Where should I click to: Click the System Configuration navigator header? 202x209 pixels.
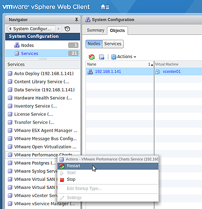tap(42, 36)
